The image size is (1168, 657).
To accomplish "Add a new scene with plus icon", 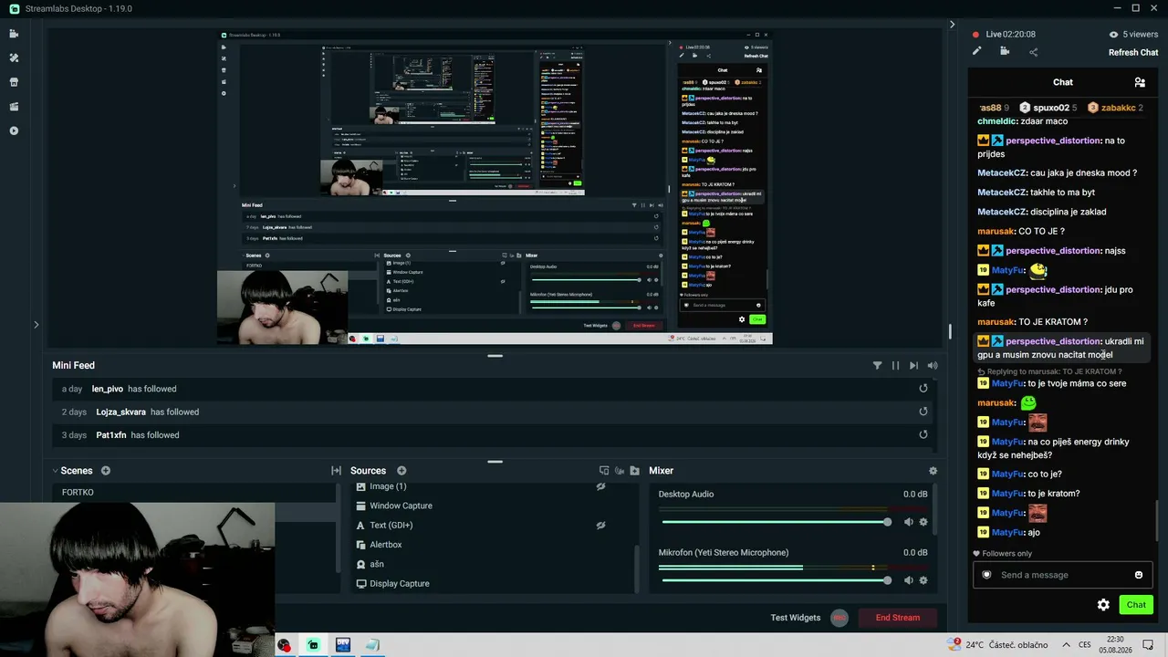I will point(106,471).
